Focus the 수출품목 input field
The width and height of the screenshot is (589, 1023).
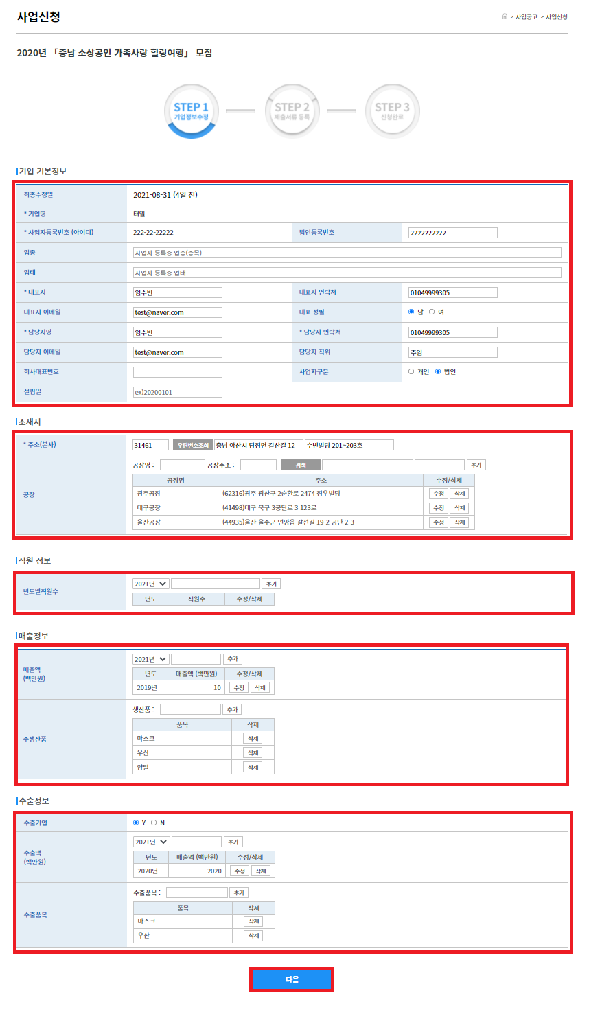[197, 893]
